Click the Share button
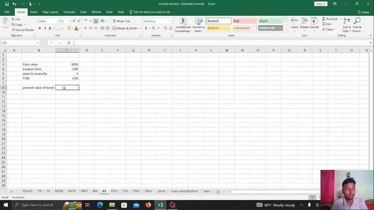The height and width of the screenshot is (210, 374). [363, 12]
